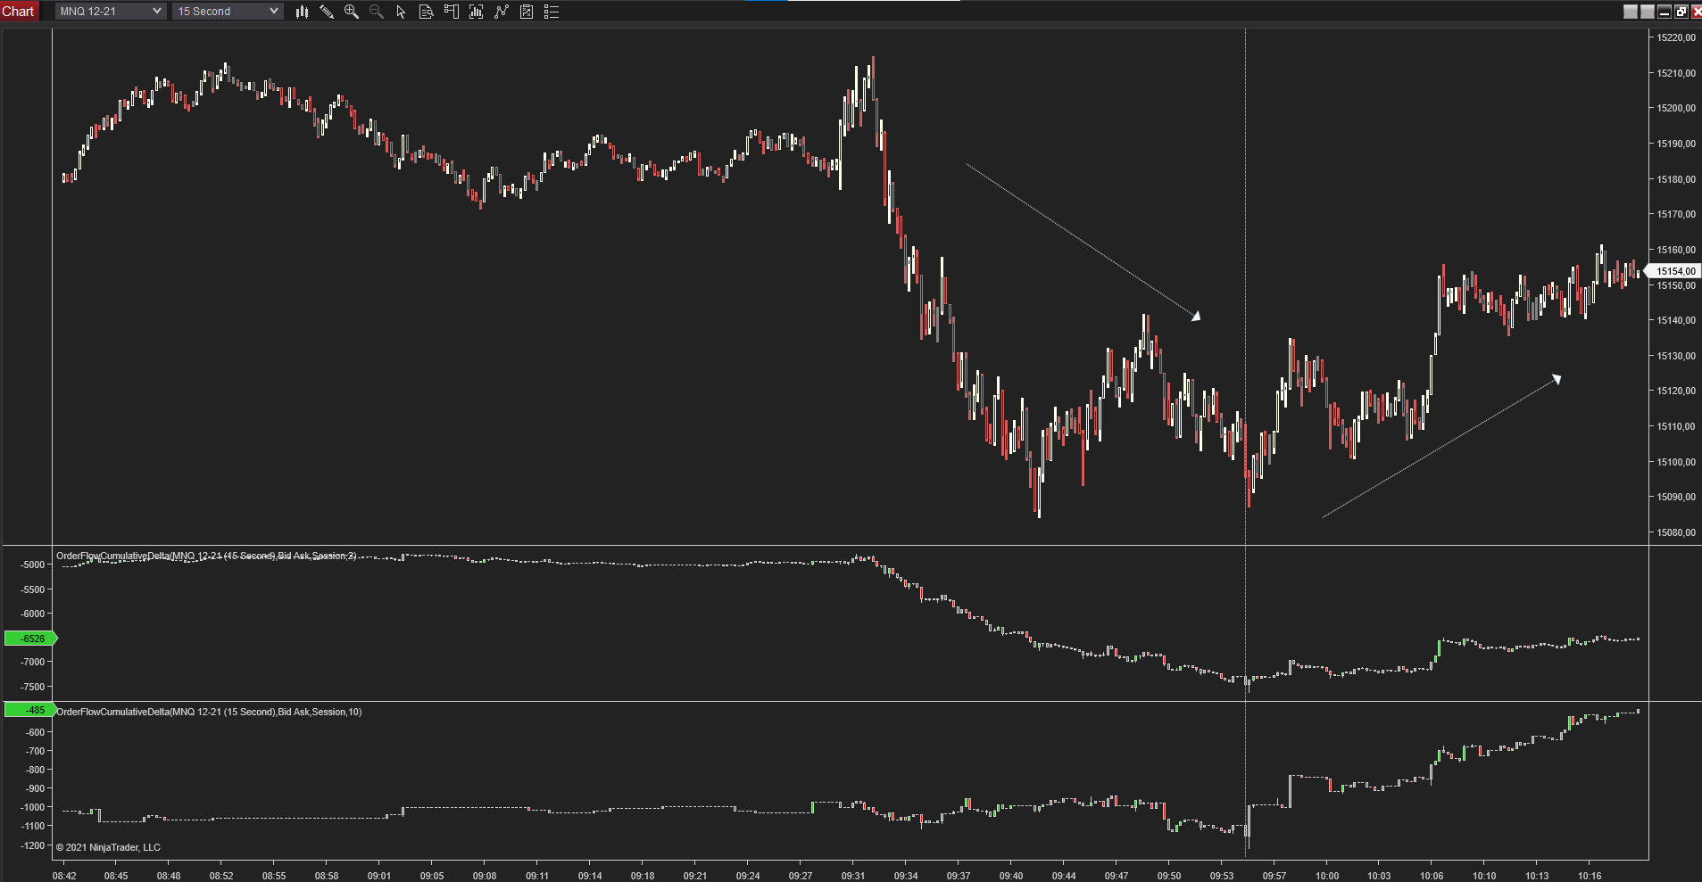Click the -5000 delta axis label

coord(33,565)
